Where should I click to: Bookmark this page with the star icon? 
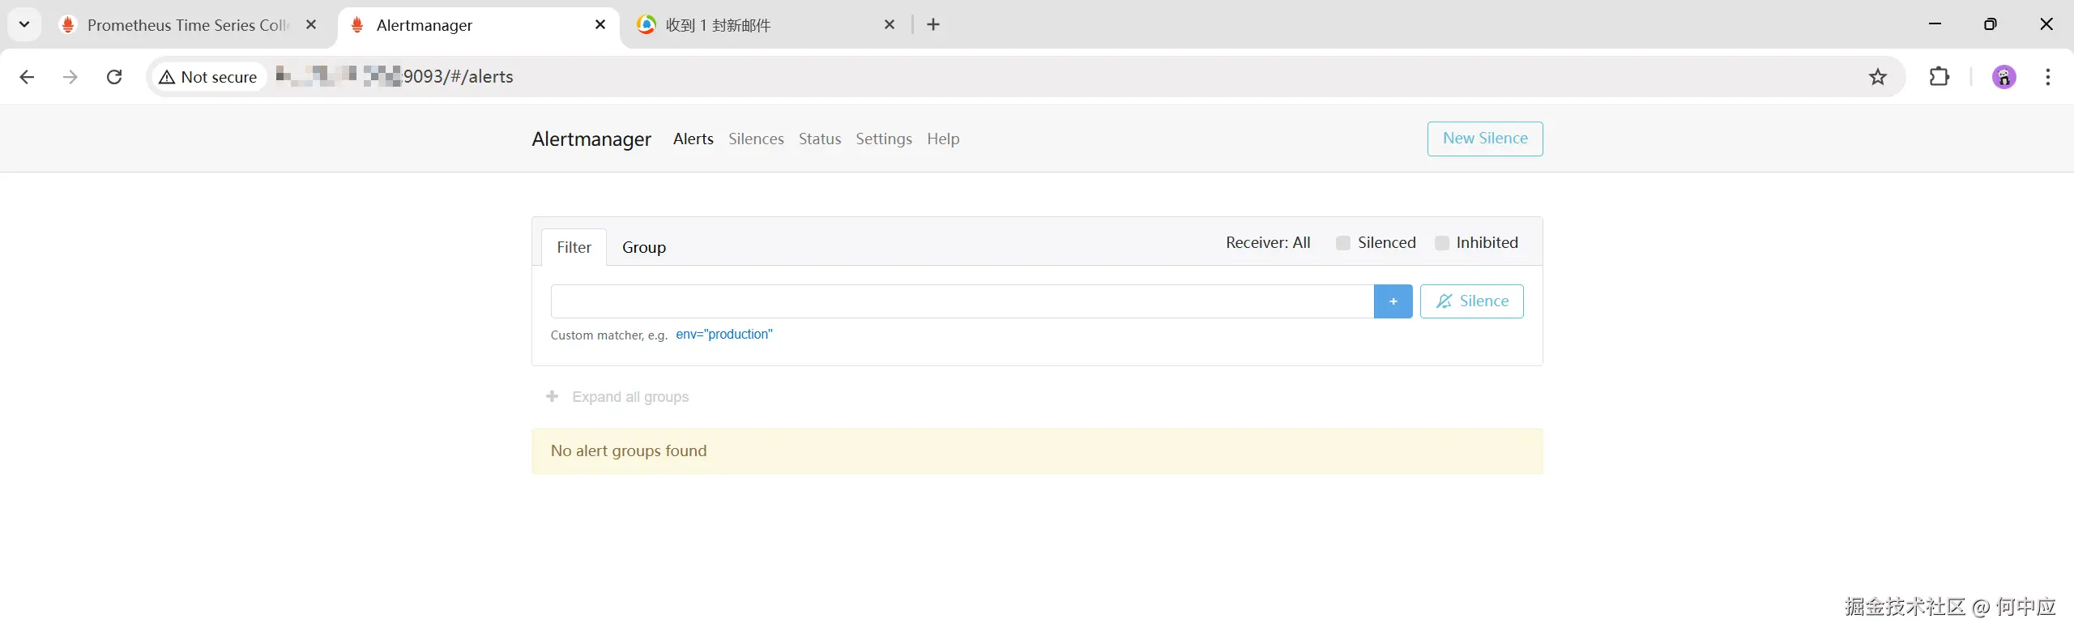click(x=1877, y=77)
